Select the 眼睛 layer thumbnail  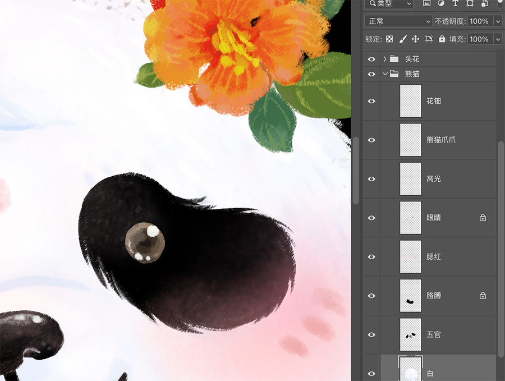[x=410, y=218]
